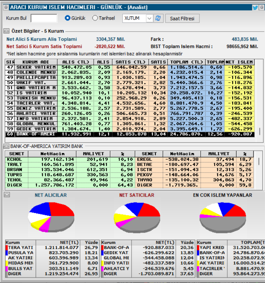Sort by NET ISLEM column header
This screenshot has width=265, height=283.
click(239, 62)
